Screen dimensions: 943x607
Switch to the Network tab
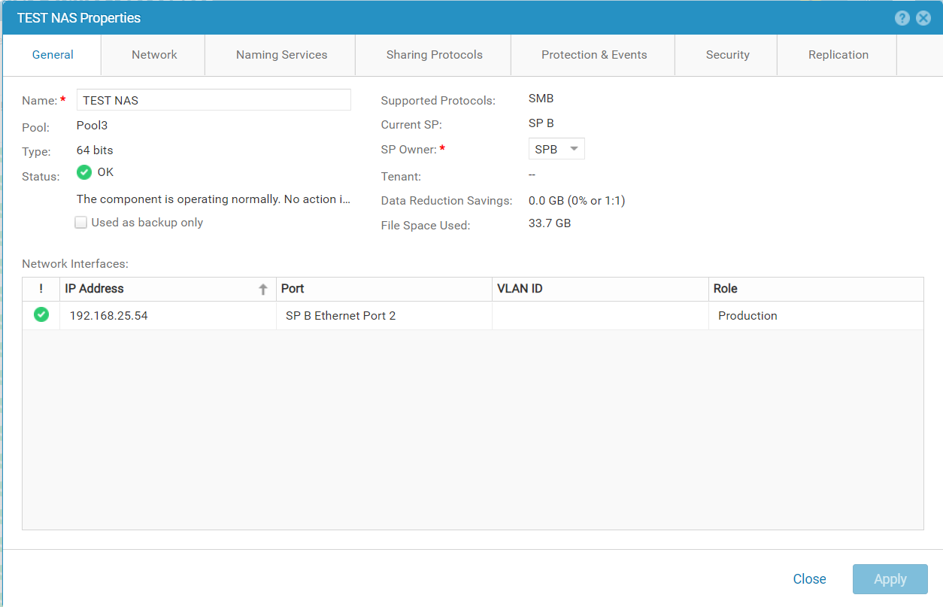point(153,54)
